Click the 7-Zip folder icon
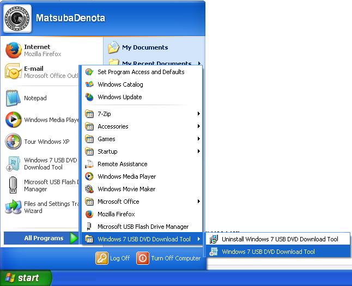 tap(89, 114)
